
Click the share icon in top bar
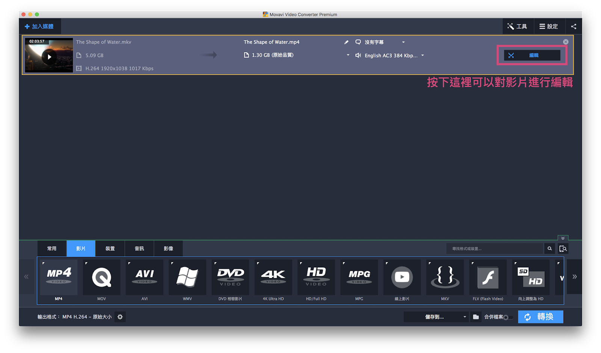[574, 26]
